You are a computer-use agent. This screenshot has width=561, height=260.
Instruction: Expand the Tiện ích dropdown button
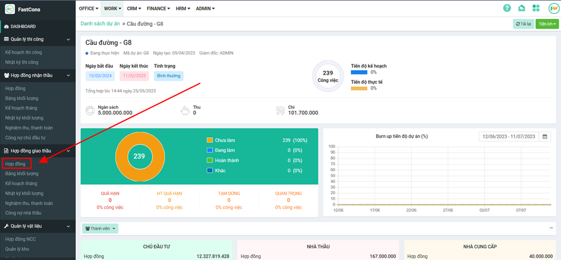tap(547, 24)
